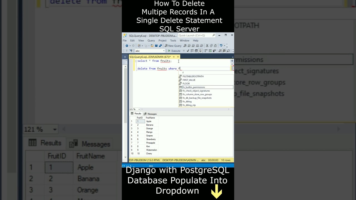Screen dimensions: 356x200
Task: Open the View menu
Action: 141,41
